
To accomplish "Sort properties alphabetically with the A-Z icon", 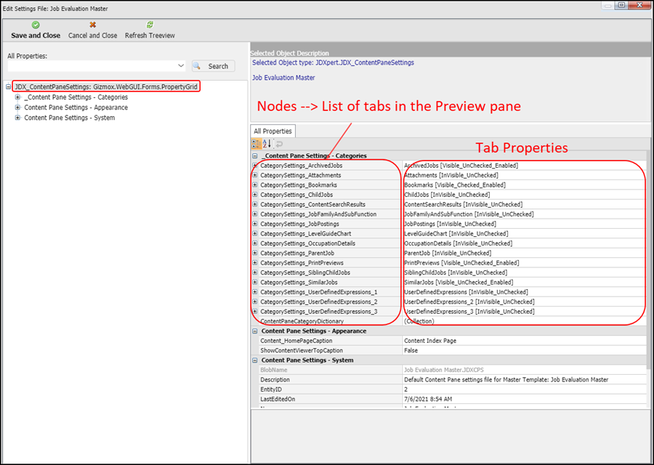I will point(267,144).
